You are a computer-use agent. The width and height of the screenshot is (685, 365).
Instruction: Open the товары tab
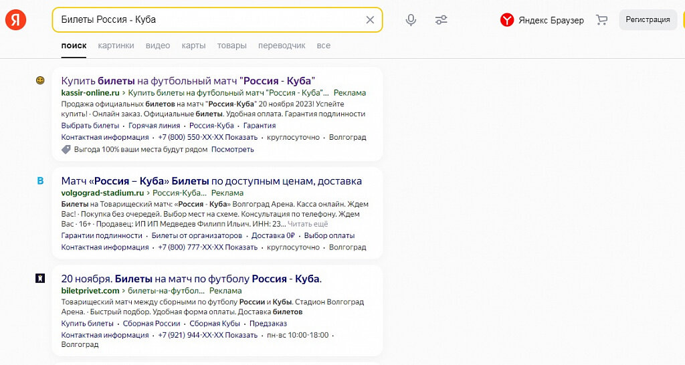(232, 45)
